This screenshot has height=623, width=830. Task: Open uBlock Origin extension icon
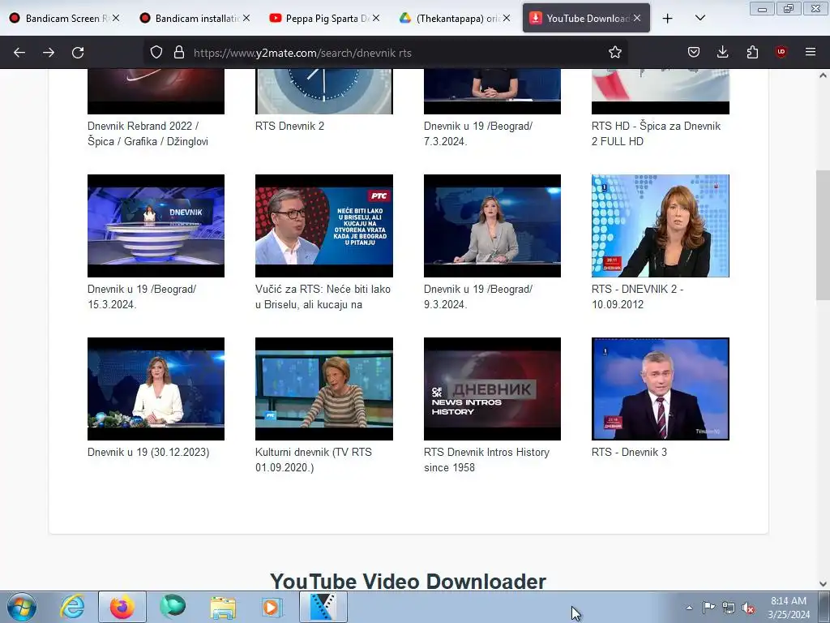click(781, 53)
